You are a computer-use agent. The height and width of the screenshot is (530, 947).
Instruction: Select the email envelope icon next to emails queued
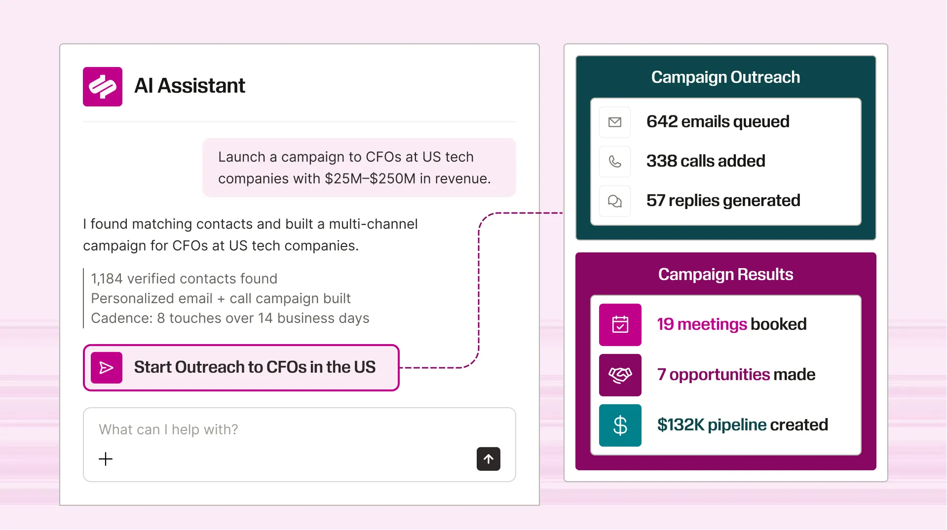(x=614, y=122)
